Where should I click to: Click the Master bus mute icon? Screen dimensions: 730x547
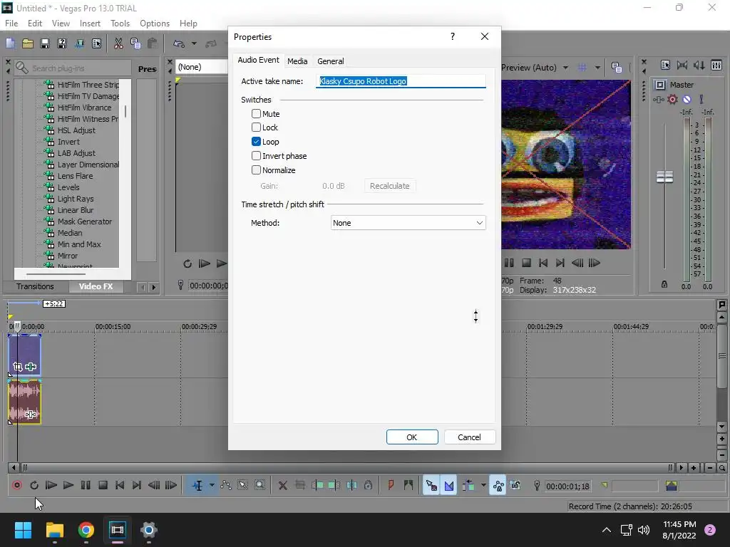(x=687, y=99)
